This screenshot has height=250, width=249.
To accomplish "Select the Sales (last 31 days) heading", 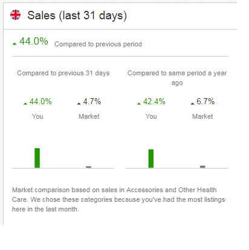I will click(77, 16).
